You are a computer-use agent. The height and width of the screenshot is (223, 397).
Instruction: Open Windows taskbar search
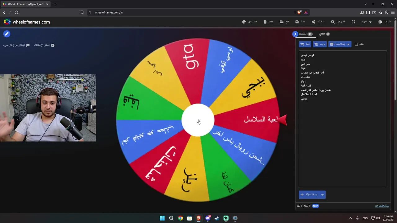[x=171, y=218]
